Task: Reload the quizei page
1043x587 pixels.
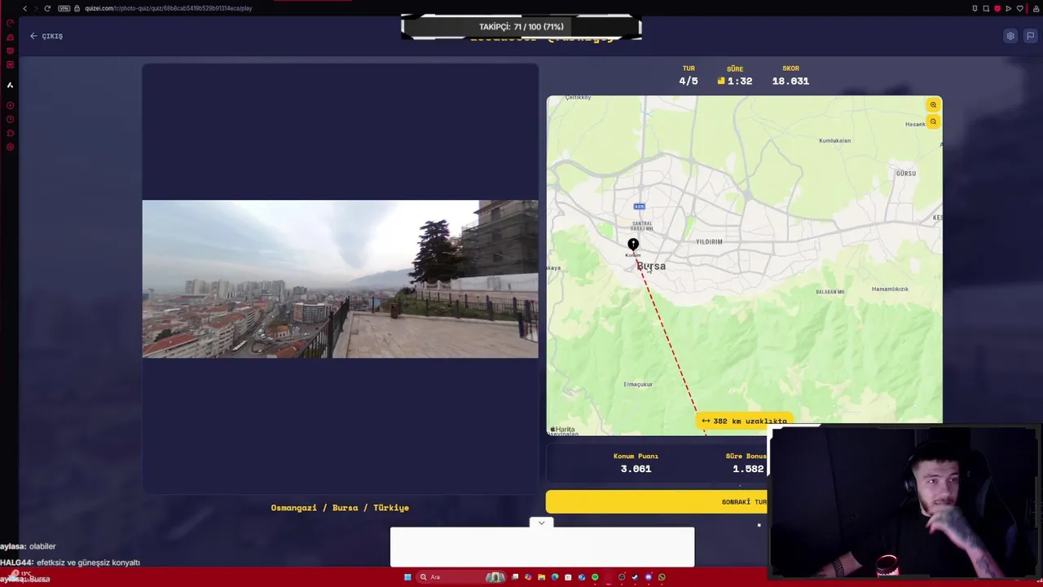Action: coord(47,8)
